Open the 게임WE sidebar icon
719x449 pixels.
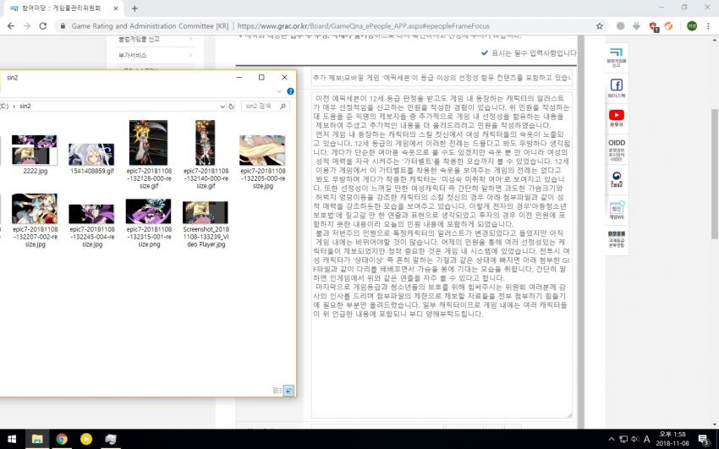coord(617,210)
